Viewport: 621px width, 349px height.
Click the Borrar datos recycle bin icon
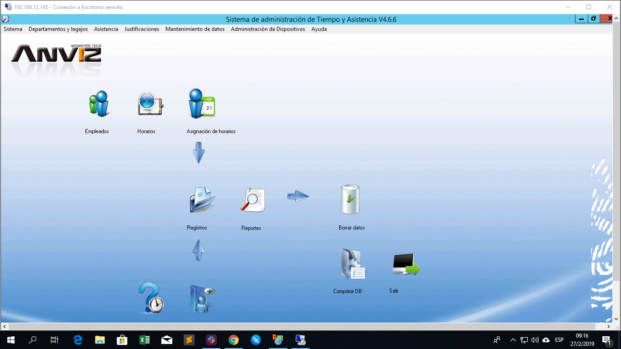pos(350,199)
